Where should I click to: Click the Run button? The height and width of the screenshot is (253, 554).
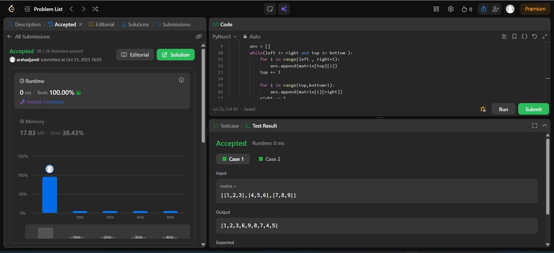[503, 109]
